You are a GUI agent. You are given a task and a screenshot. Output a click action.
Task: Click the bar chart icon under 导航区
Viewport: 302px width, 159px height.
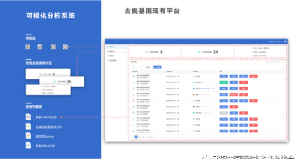[40, 47]
